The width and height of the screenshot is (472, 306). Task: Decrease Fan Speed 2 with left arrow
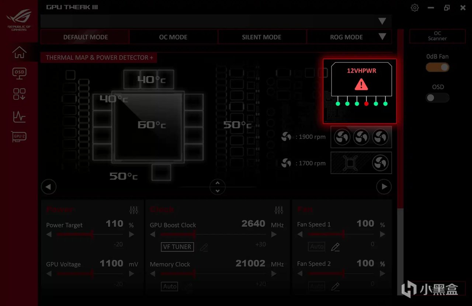click(300, 274)
